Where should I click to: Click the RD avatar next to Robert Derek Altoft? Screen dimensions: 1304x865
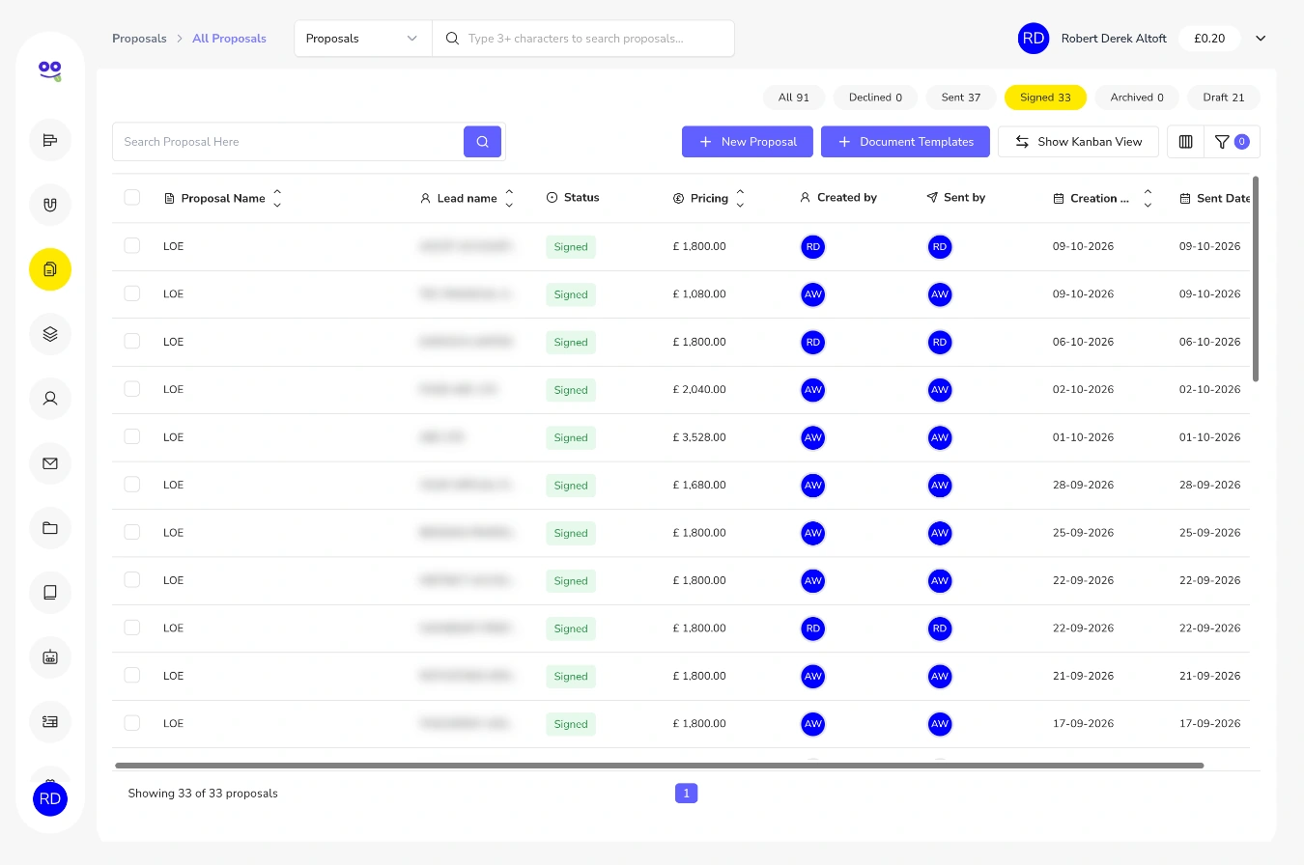[1034, 39]
